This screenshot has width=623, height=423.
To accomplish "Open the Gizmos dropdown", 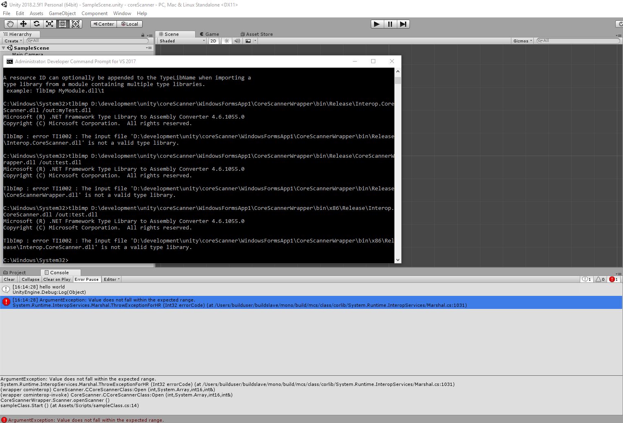I will [x=522, y=41].
